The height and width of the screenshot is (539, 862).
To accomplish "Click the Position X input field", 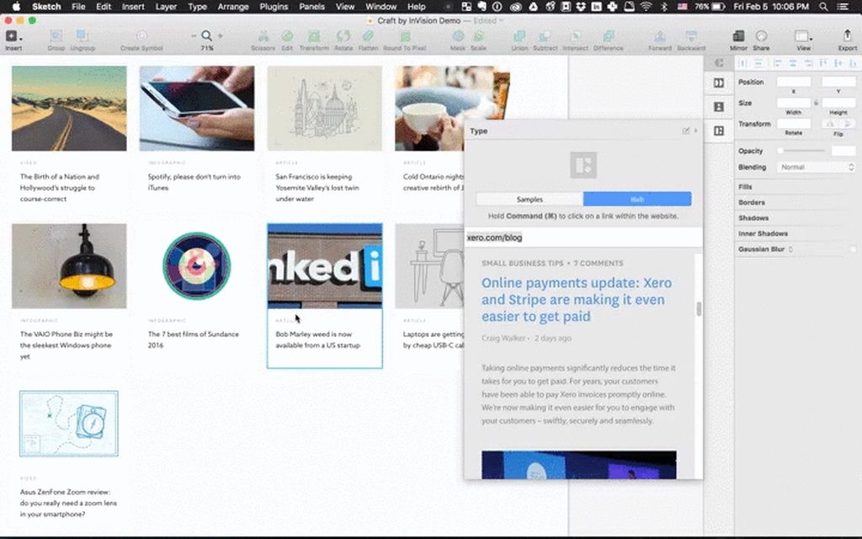I will 793,82.
